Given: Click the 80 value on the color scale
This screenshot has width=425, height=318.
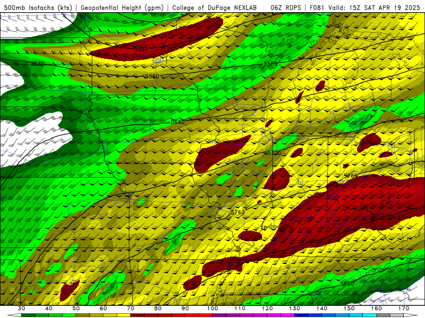Looking at the screenshot, I should click(x=158, y=308).
